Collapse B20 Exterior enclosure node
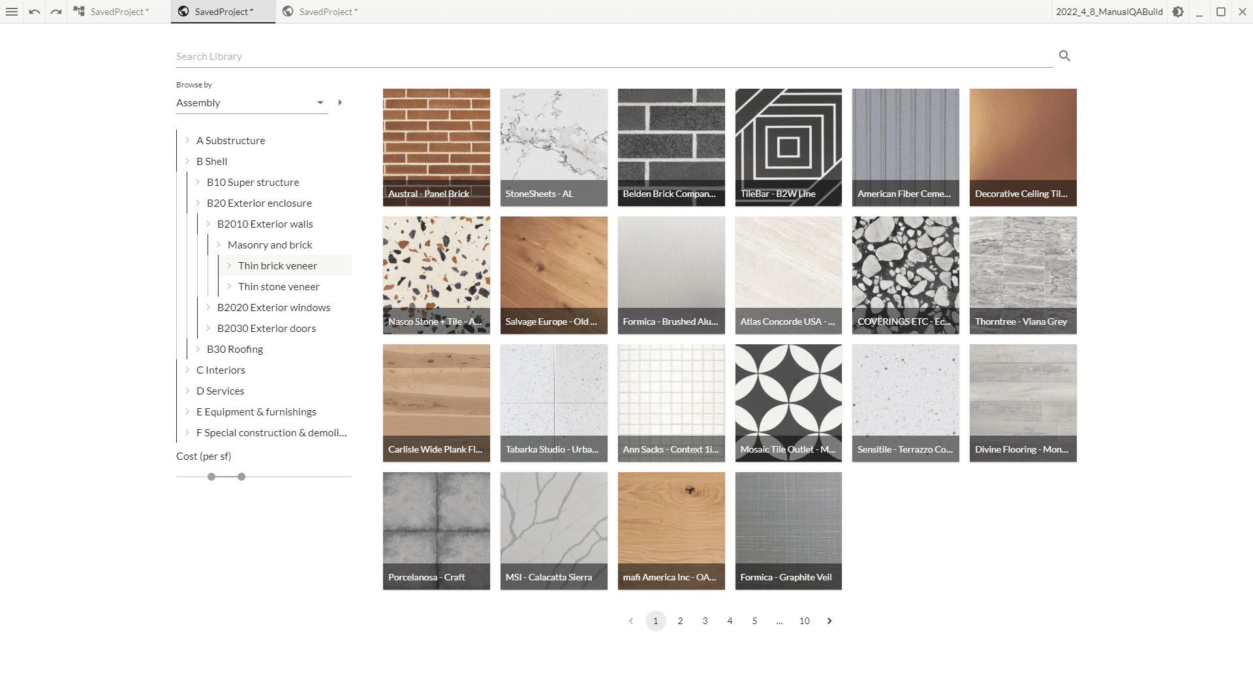Viewport: 1253px width, 673px height. (x=198, y=203)
